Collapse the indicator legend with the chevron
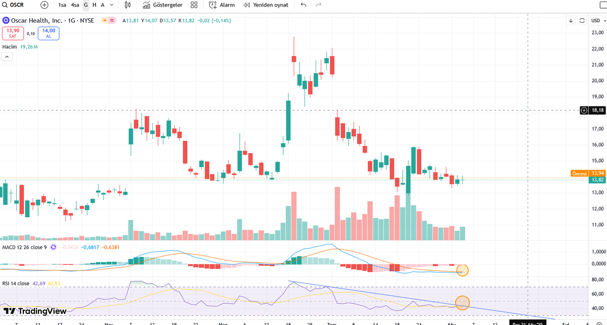Screen dimensions: 607x325 (7, 57)
